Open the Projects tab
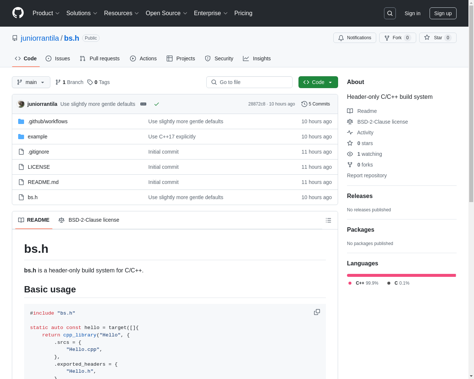The width and height of the screenshot is (474, 379). point(181,58)
